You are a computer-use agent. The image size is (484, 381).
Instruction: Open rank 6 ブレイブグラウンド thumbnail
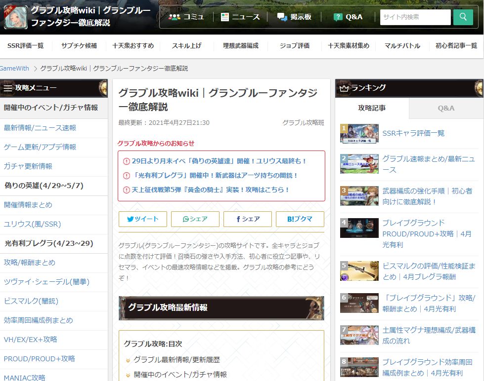(x=359, y=303)
